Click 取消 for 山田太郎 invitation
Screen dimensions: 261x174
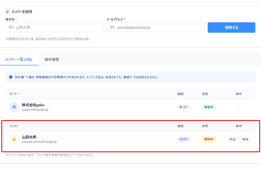[245, 139]
